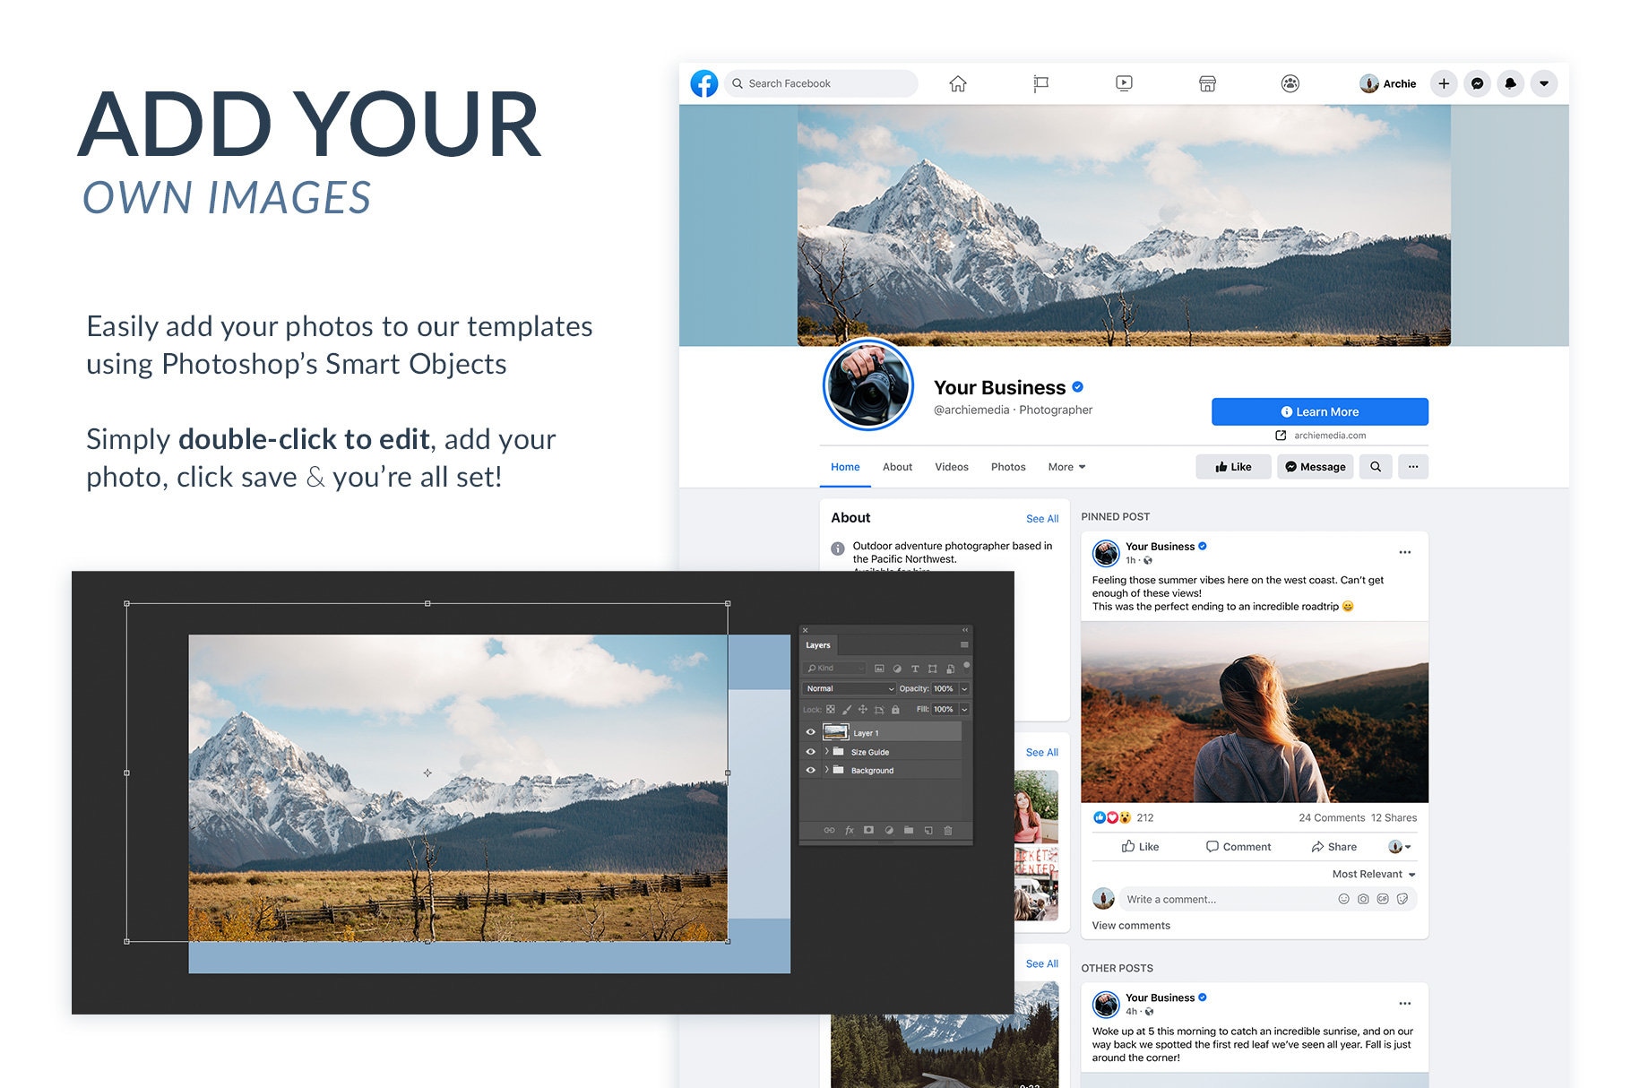Open See All in the About section

1041,518
